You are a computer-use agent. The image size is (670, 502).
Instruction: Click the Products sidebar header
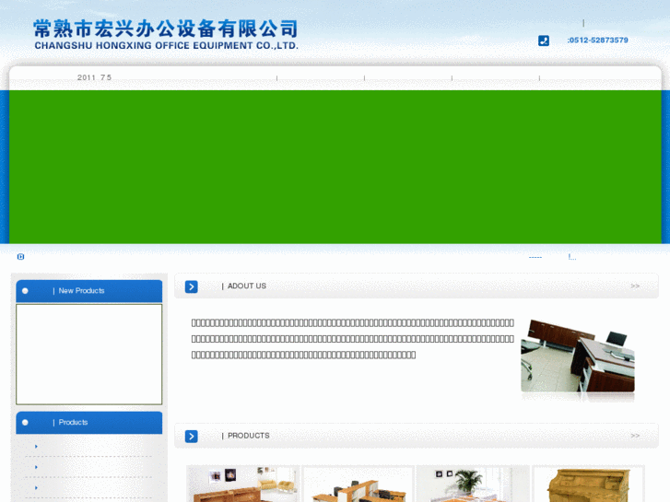click(88, 423)
